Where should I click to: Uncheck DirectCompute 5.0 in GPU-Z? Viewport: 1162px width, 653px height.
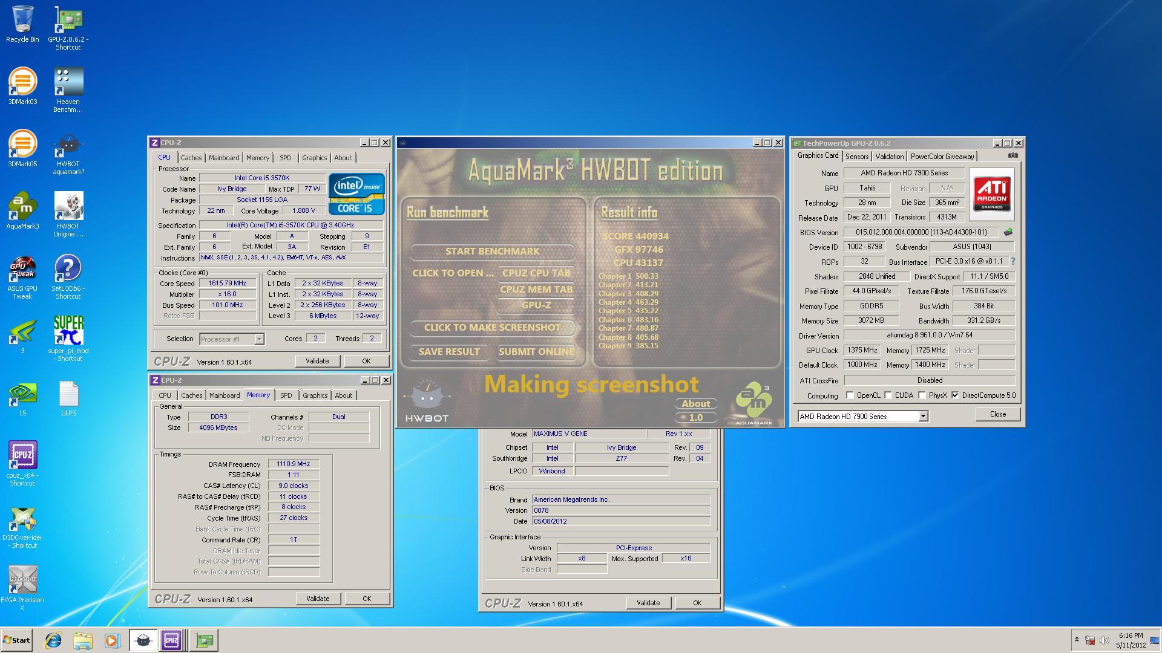point(955,395)
